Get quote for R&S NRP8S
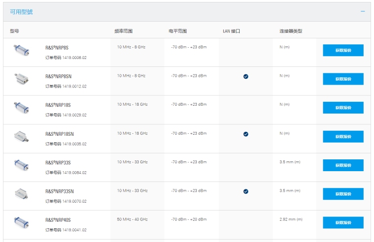This screenshot has height=242, width=374. pyautogui.click(x=343, y=50)
